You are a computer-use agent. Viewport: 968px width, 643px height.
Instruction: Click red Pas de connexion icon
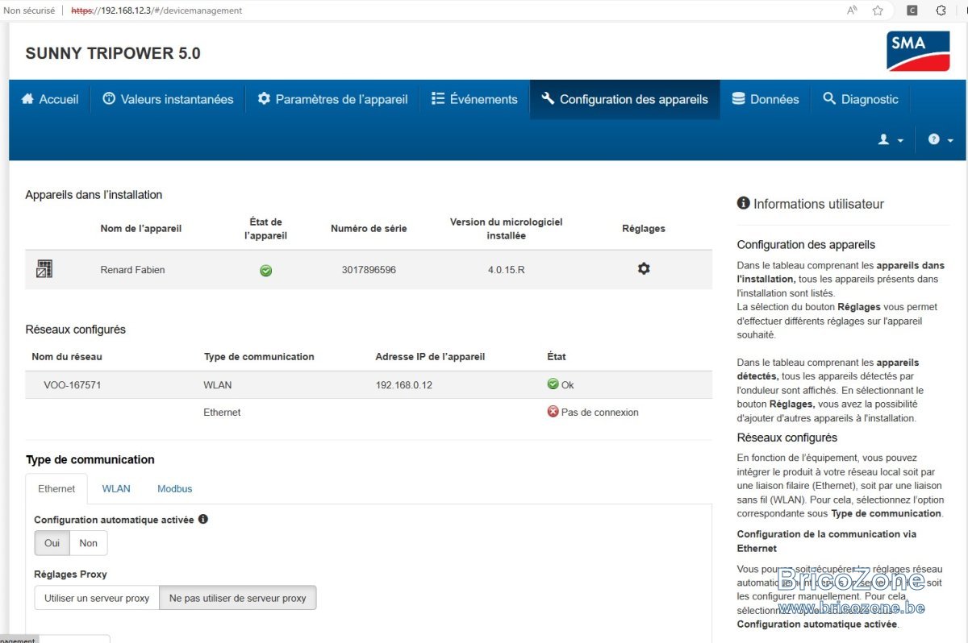(x=553, y=412)
